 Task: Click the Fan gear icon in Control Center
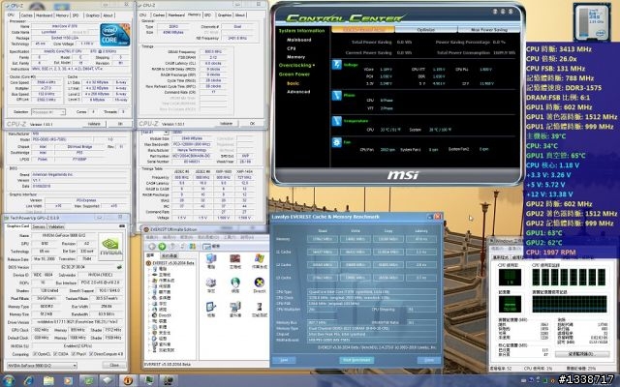336,142
